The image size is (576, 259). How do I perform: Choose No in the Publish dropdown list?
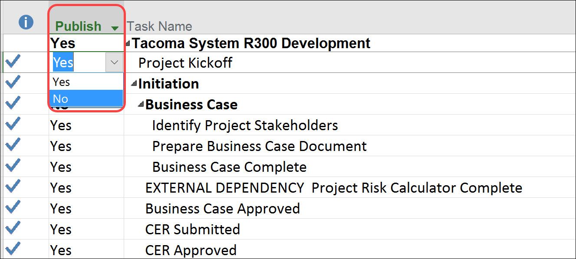click(86, 98)
